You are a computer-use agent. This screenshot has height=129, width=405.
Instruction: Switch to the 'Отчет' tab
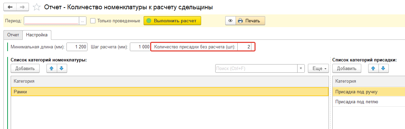coord(13,35)
